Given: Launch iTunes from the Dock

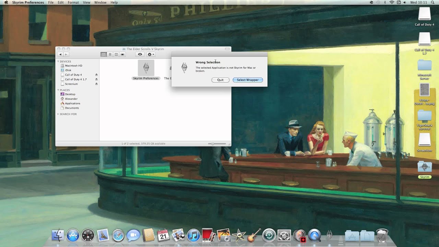Looking at the screenshot, I should 194,235.
